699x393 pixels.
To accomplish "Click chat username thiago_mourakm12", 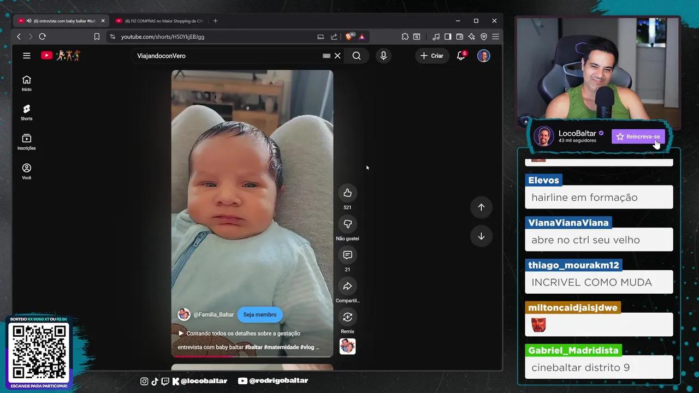I will point(573,265).
